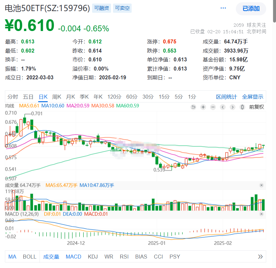Toggle off watchlist status via 已添加 button
This screenshot has height=268, width=276.
[x=251, y=9]
